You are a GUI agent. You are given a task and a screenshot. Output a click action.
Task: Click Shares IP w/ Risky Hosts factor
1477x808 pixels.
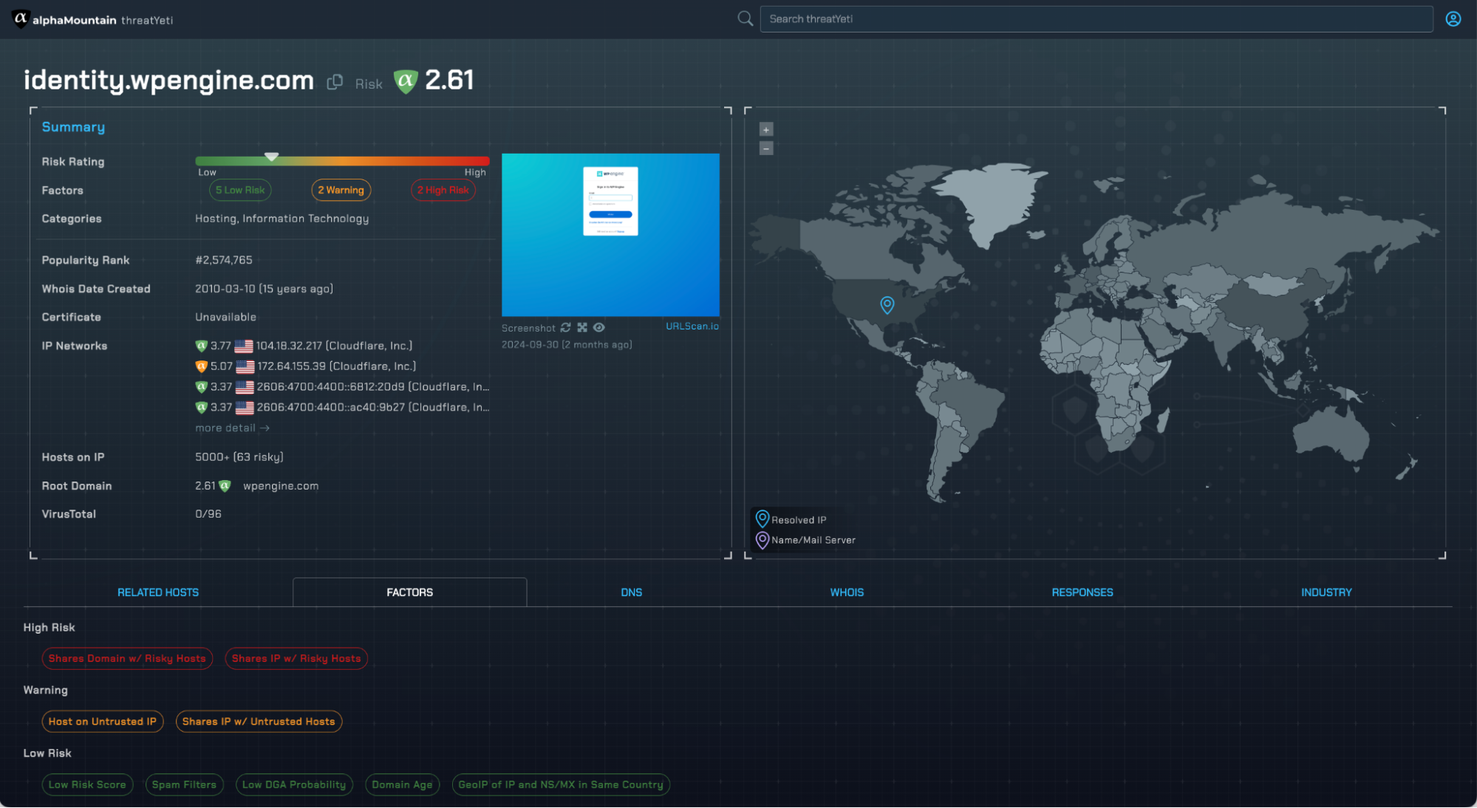296,658
